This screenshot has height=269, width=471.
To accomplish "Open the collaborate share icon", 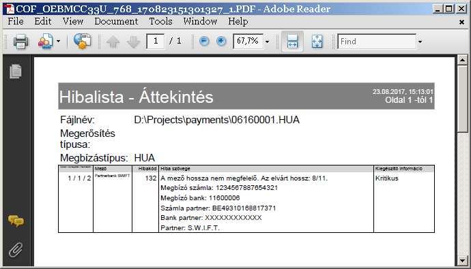I will [45, 42].
